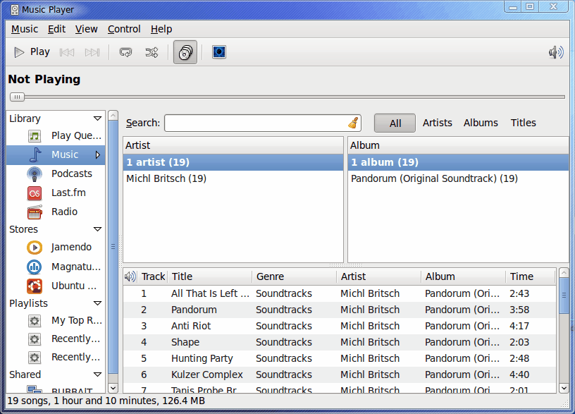Collapse the Stores section arrow
Viewport: 575px width, 414px height.
97,229
